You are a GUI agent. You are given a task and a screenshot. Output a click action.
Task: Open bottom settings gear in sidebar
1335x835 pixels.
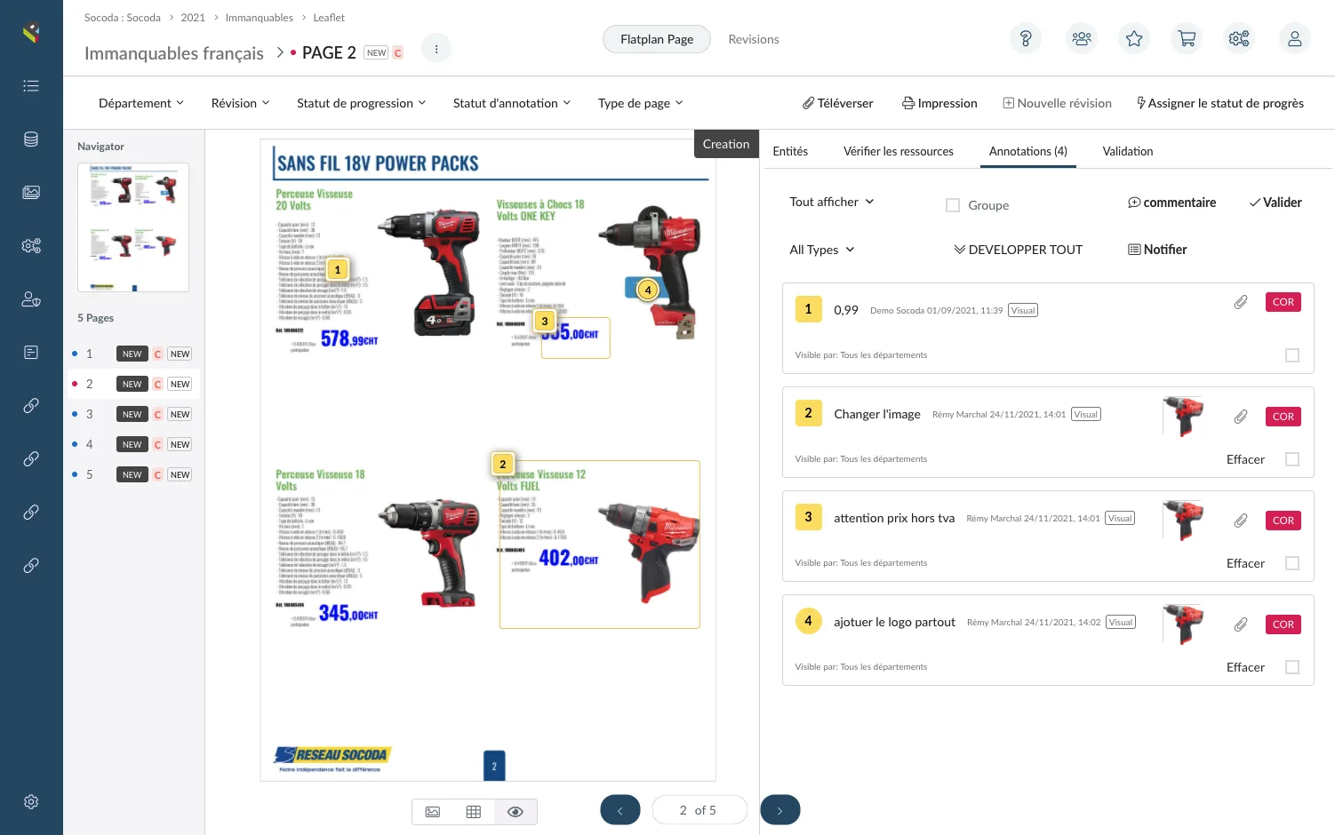31,802
